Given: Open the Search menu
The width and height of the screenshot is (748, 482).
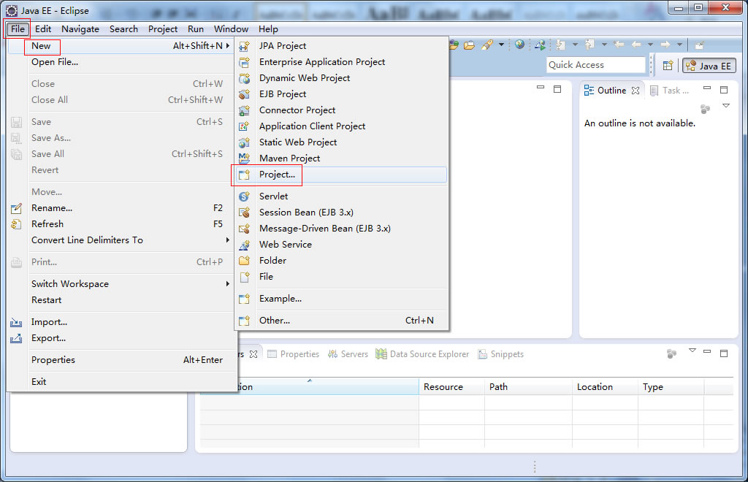Looking at the screenshot, I should click(x=123, y=29).
